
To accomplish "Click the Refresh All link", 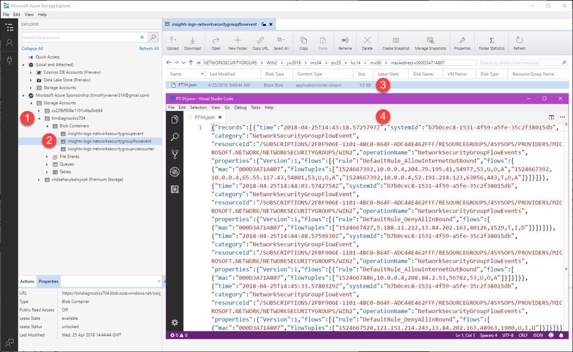I will [149, 49].
